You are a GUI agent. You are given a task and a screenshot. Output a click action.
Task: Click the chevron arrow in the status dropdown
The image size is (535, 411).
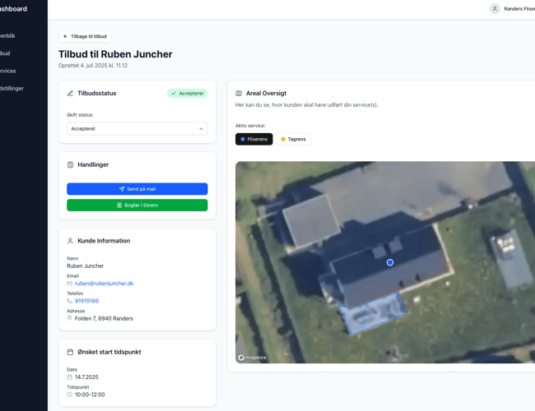coord(201,129)
